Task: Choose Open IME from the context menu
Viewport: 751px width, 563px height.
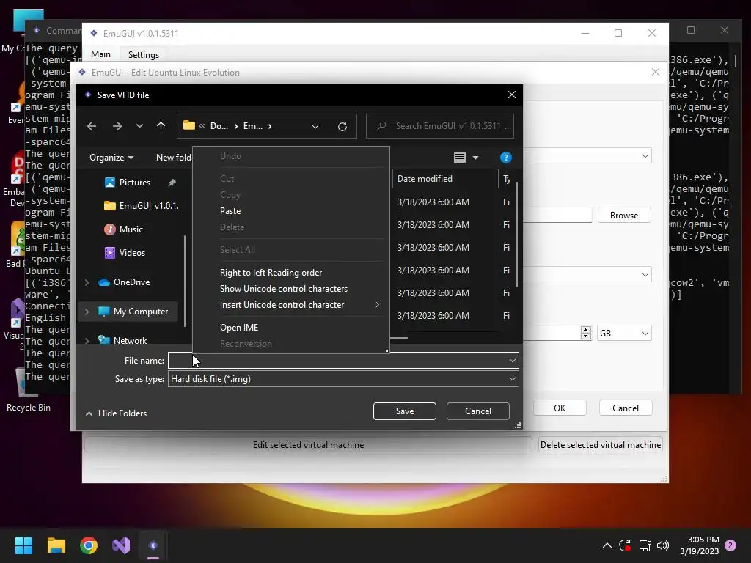Action: tap(239, 328)
